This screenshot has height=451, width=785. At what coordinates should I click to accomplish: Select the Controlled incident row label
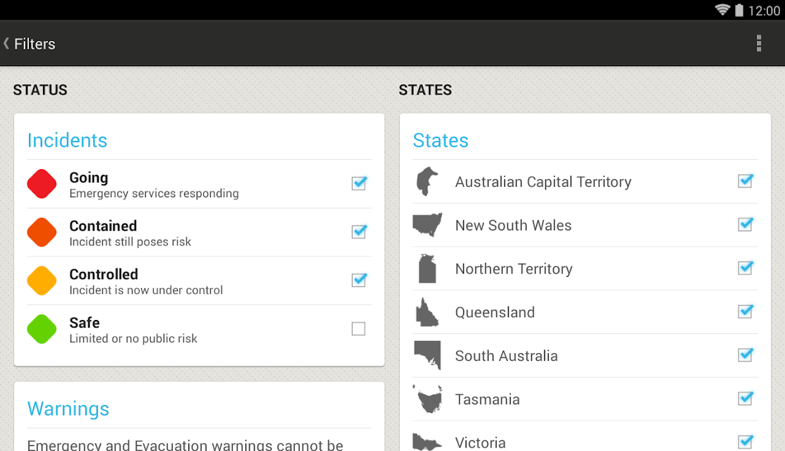(x=104, y=274)
